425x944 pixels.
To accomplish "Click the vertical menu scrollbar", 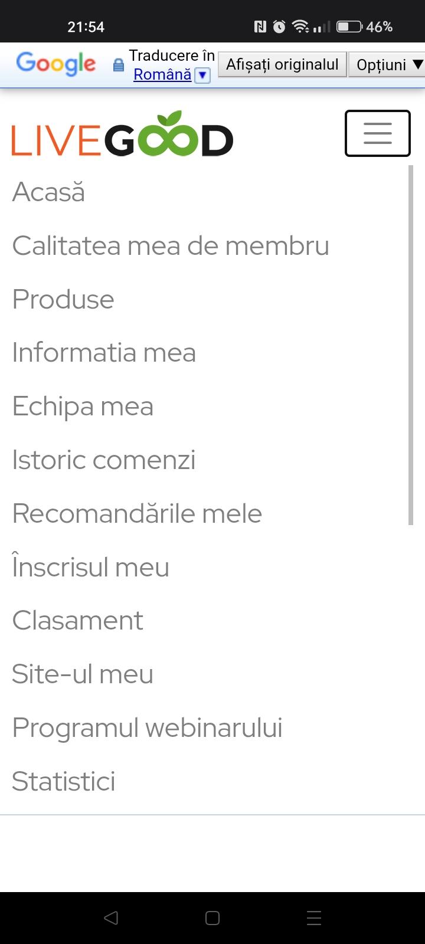I will [411, 345].
